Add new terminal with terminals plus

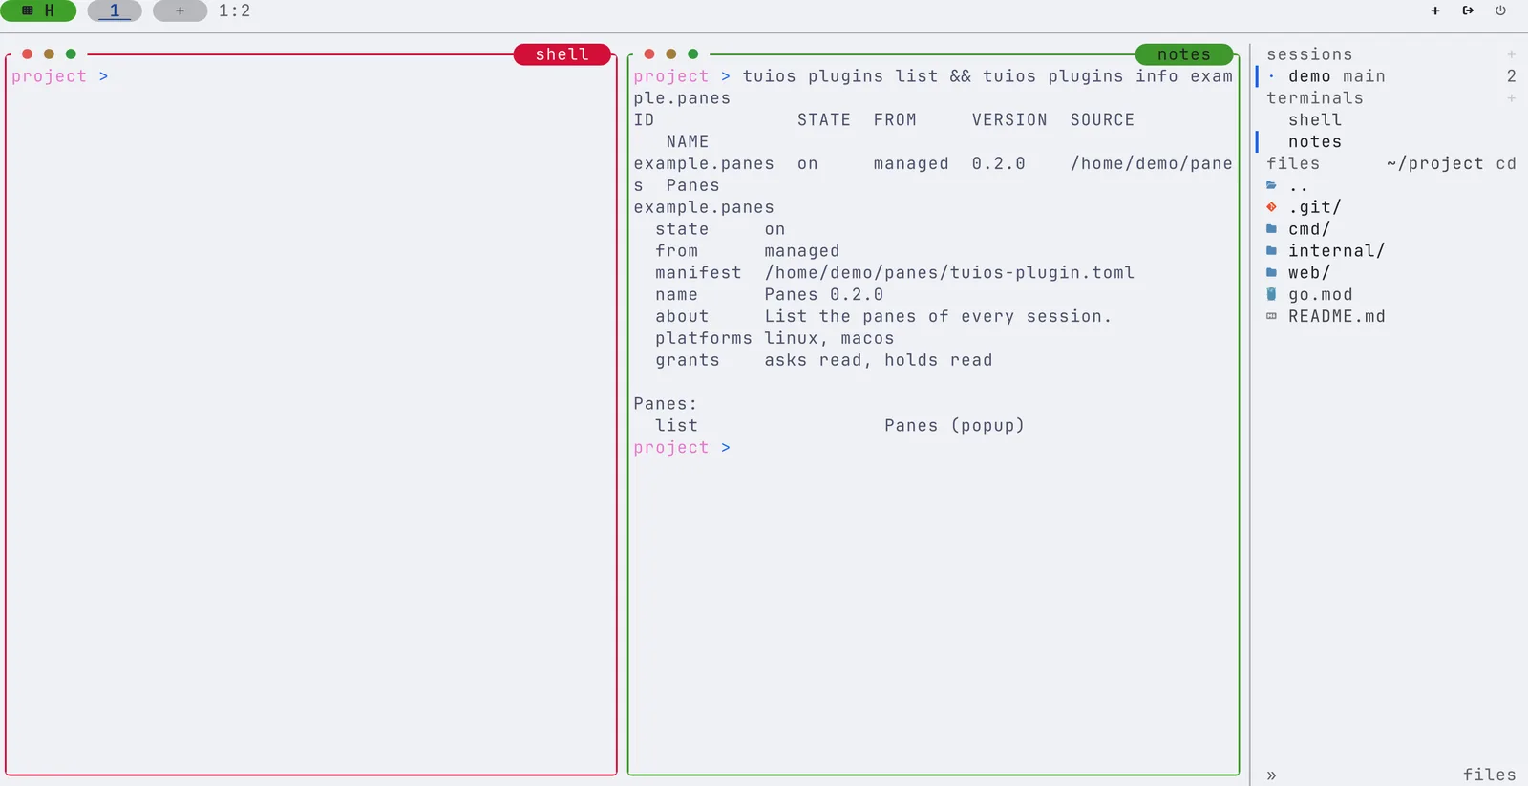pyautogui.click(x=1511, y=98)
